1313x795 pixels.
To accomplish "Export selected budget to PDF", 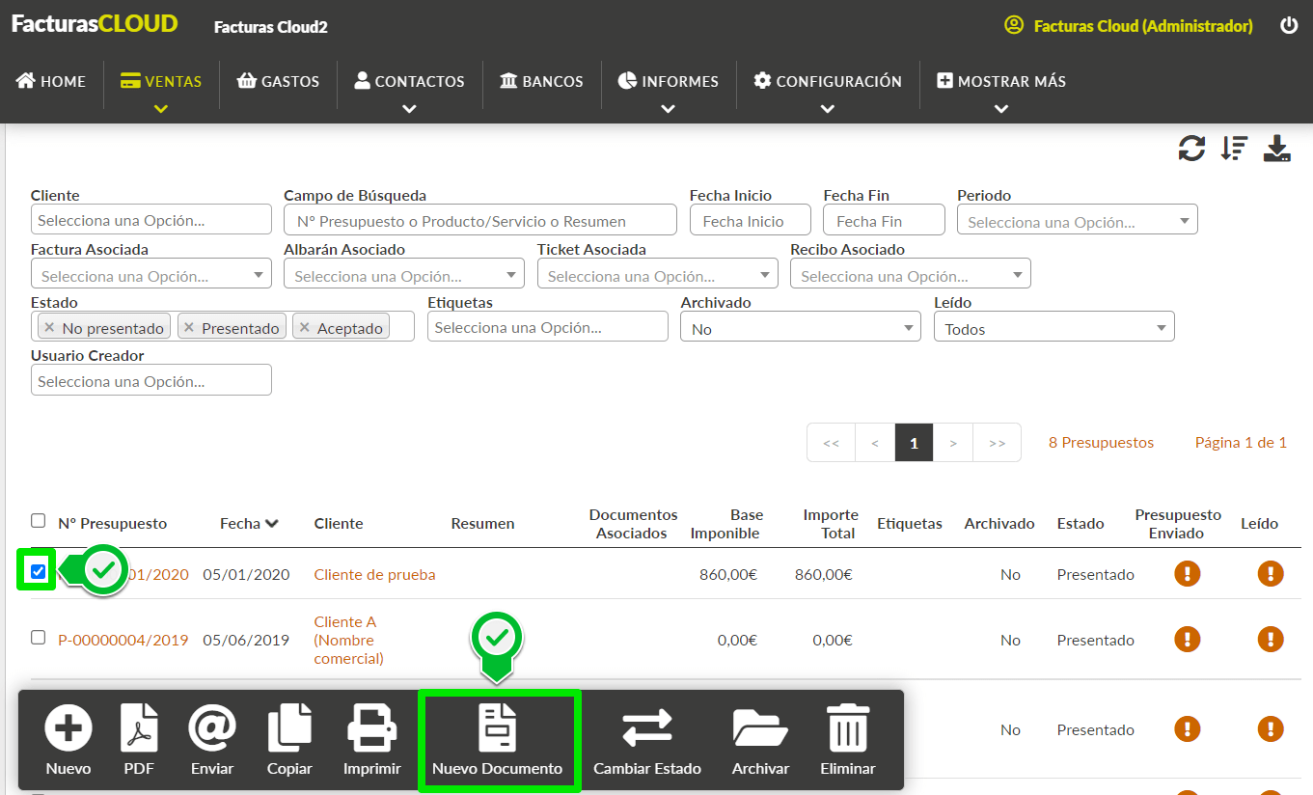I will pyautogui.click(x=139, y=728).
